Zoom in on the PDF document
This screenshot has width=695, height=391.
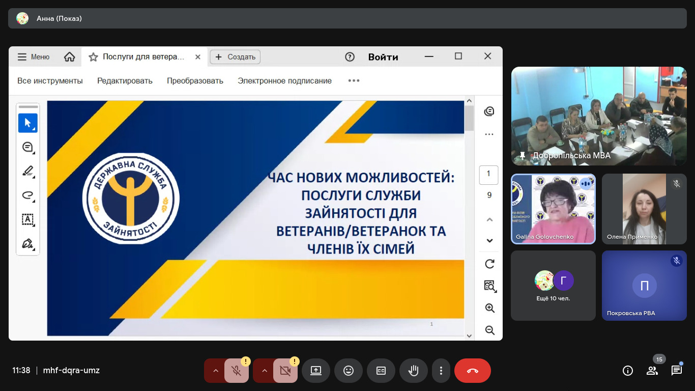pyautogui.click(x=489, y=308)
